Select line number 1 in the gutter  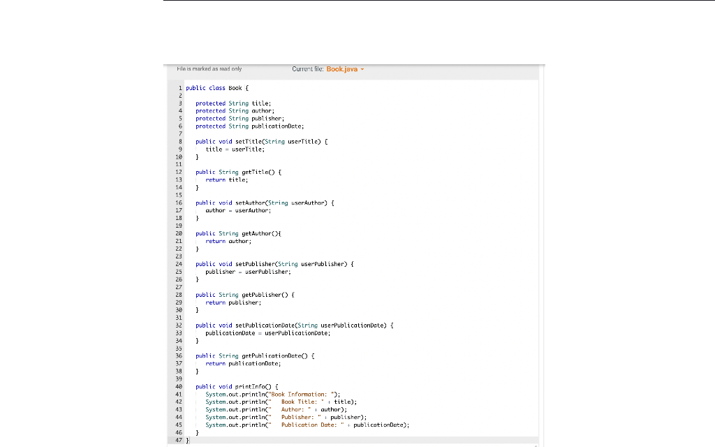pyautogui.click(x=180, y=88)
